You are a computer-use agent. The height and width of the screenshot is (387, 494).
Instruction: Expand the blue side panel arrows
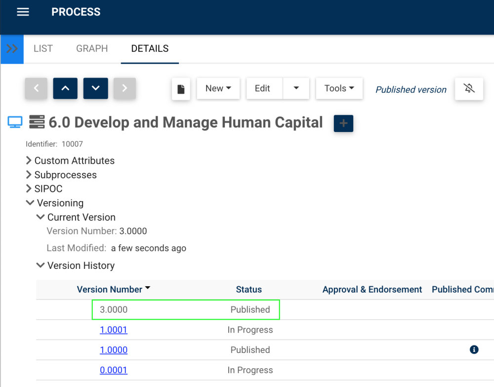12,49
